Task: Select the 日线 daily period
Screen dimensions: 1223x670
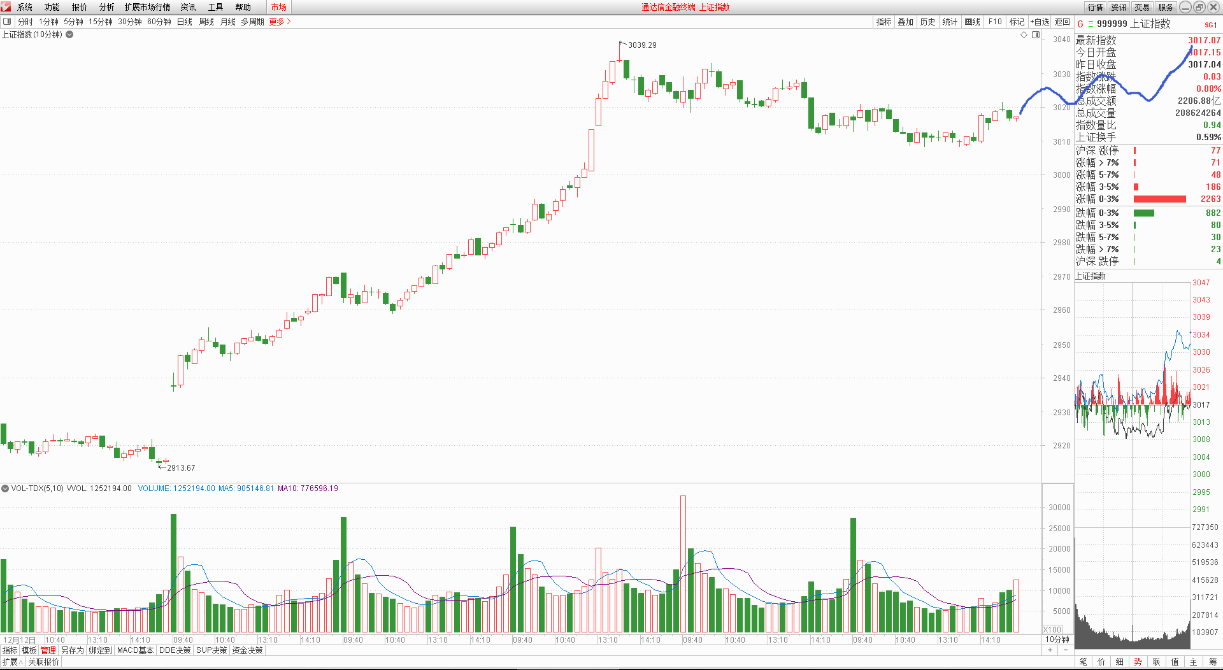Action: pyautogui.click(x=184, y=22)
